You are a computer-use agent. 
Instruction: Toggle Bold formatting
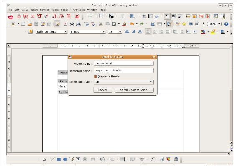127,32
